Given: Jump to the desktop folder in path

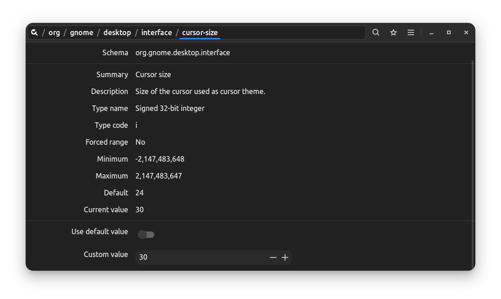Looking at the screenshot, I should (x=117, y=32).
